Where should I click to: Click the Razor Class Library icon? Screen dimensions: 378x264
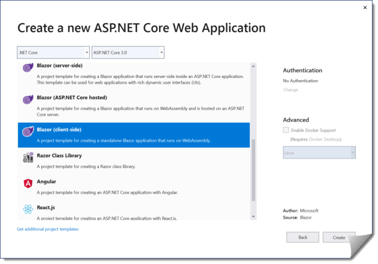[28, 157]
